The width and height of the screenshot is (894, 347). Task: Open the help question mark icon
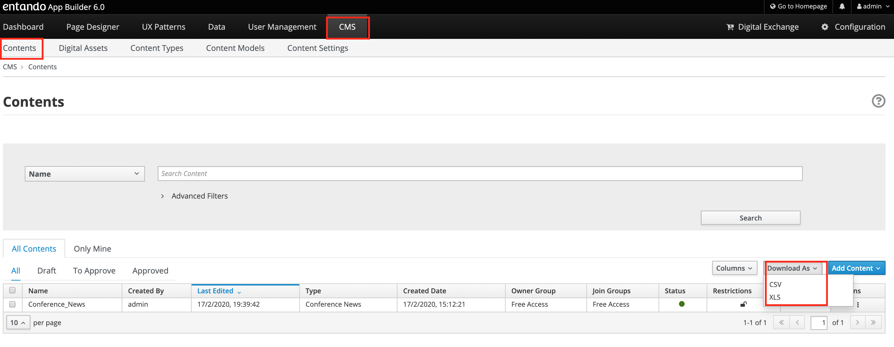coord(878,101)
